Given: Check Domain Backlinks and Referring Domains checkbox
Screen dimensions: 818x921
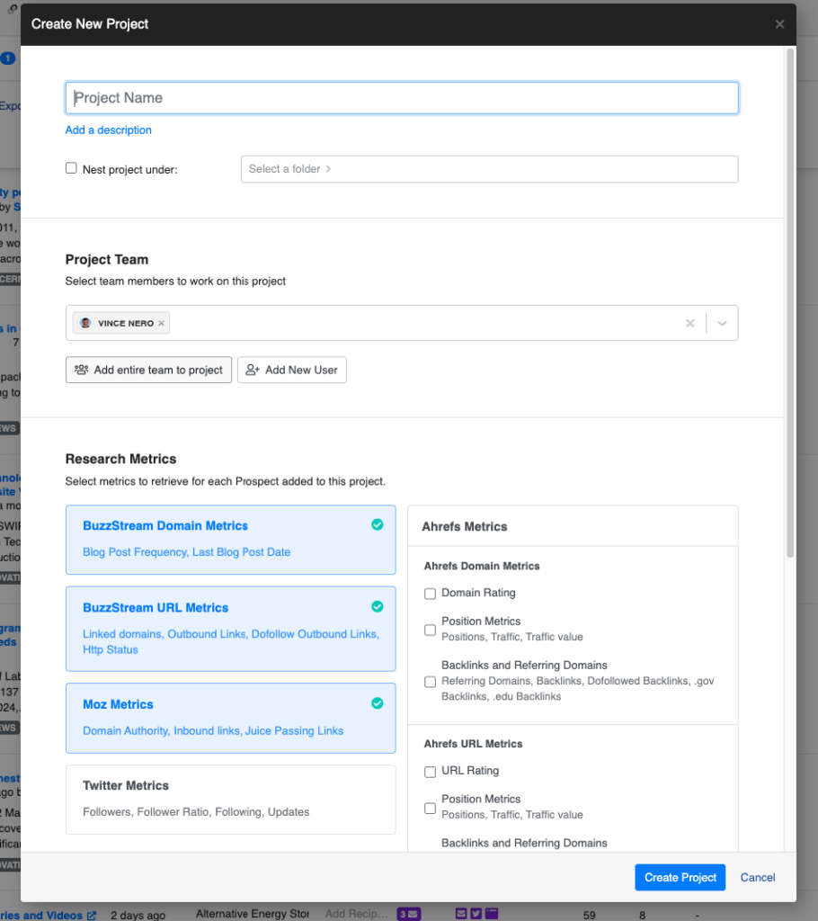Looking at the screenshot, I should click(x=430, y=682).
